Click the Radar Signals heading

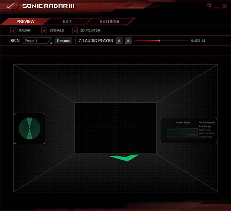pyautogui.click(x=207, y=123)
